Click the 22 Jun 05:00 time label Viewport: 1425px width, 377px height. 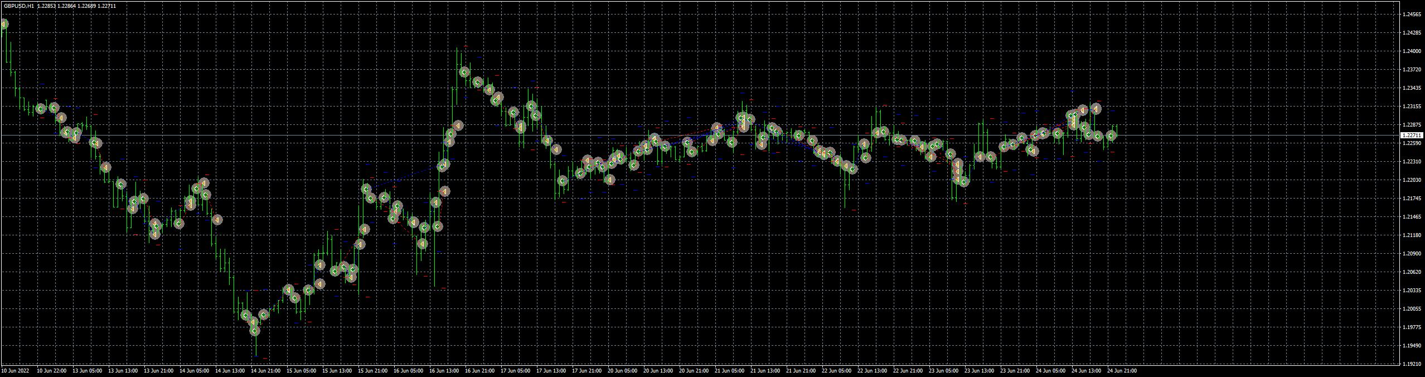click(837, 371)
